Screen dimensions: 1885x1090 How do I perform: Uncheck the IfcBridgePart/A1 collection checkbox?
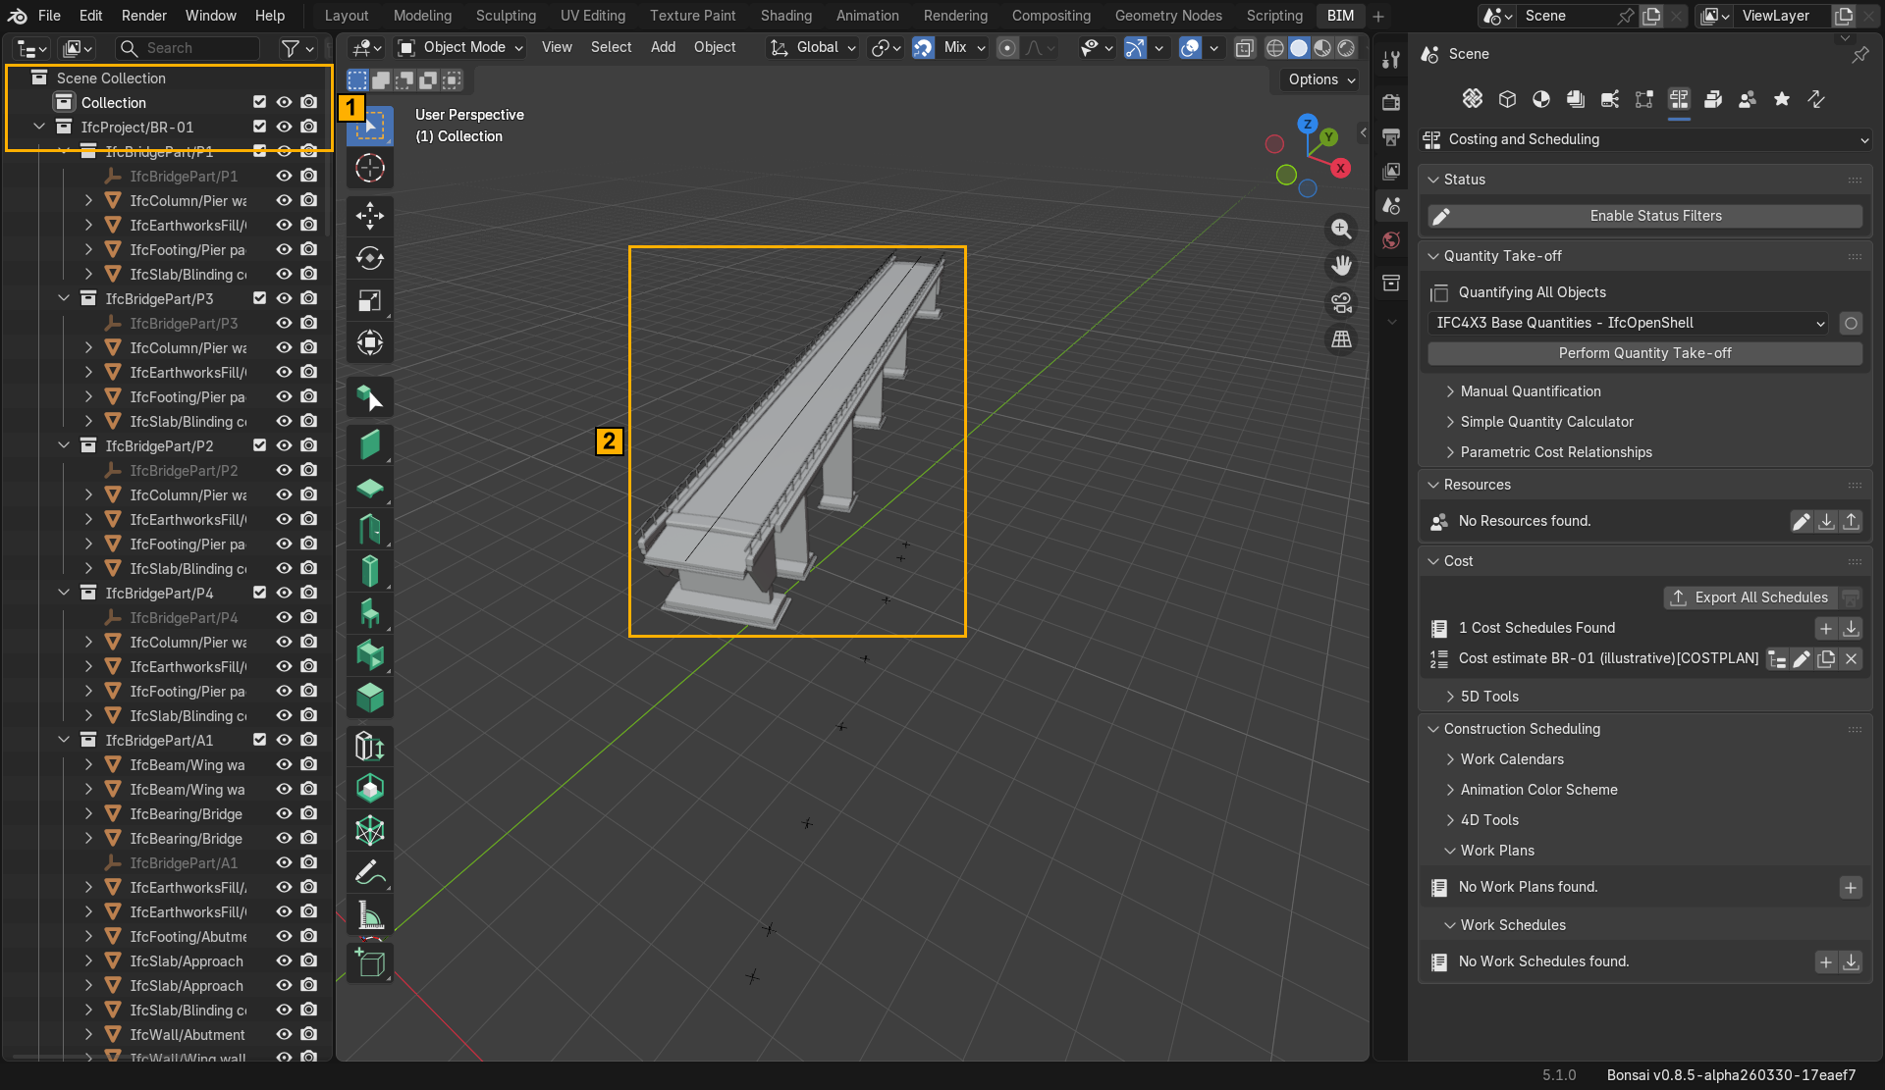tap(259, 740)
